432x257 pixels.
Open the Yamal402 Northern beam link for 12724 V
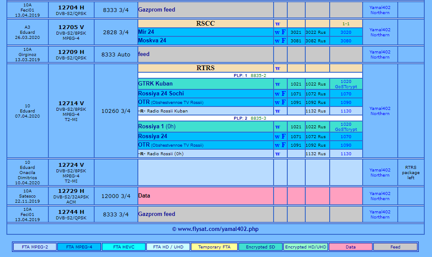[x=380, y=172]
